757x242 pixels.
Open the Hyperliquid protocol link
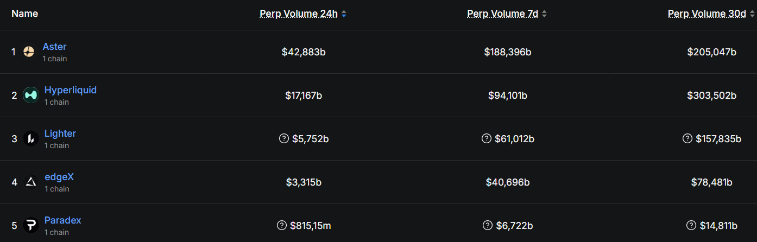[71, 90]
